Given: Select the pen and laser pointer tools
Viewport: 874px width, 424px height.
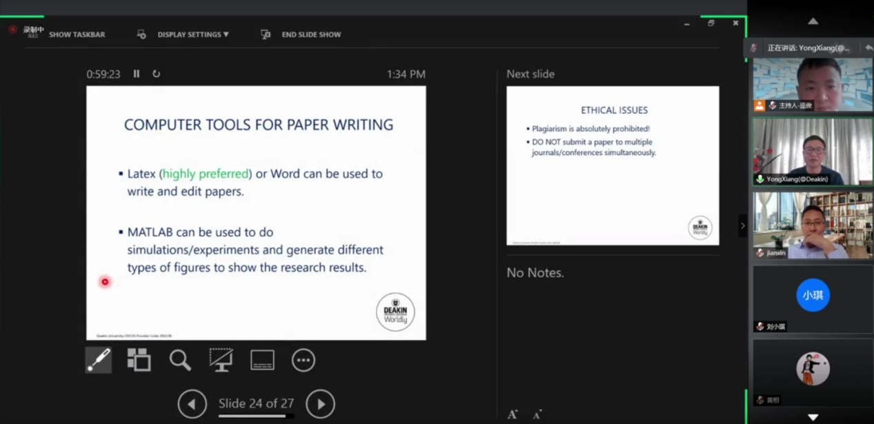Looking at the screenshot, I should (x=99, y=360).
